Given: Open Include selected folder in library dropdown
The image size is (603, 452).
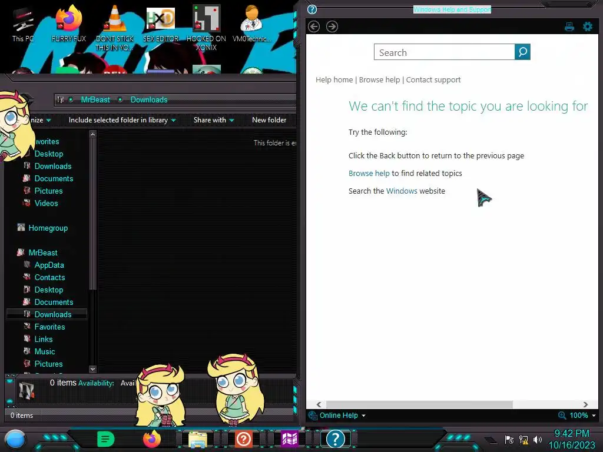Looking at the screenshot, I should click(122, 120).
